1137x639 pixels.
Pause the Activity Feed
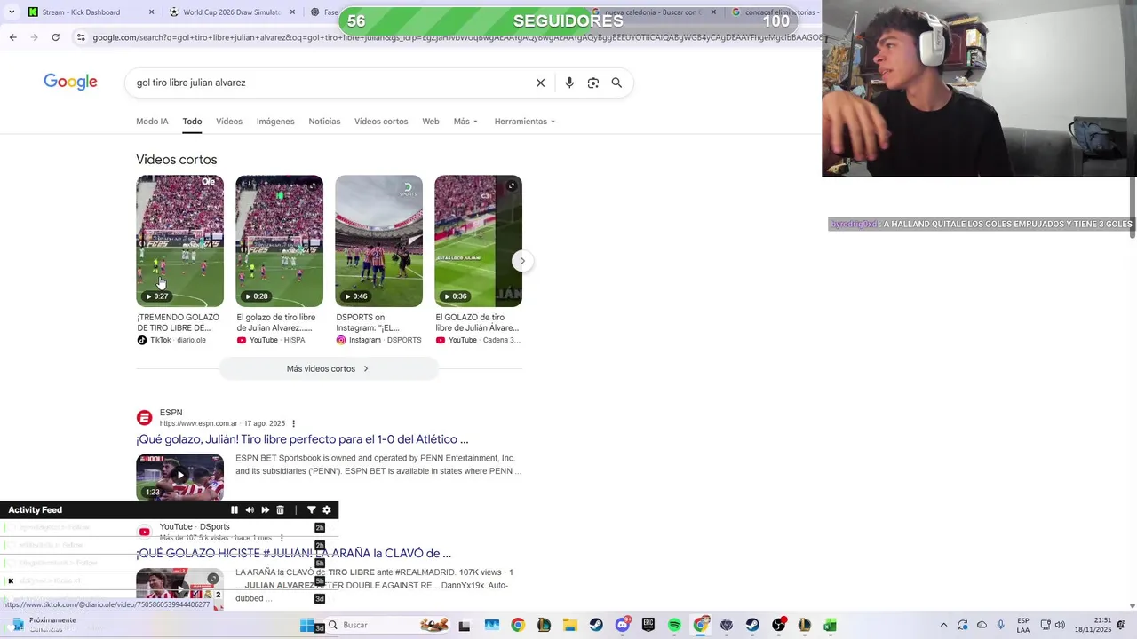point(235,510)
